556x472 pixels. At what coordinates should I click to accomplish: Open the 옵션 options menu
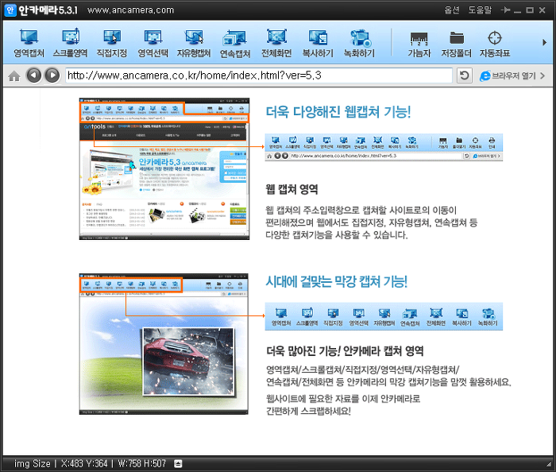pos(451,10)
